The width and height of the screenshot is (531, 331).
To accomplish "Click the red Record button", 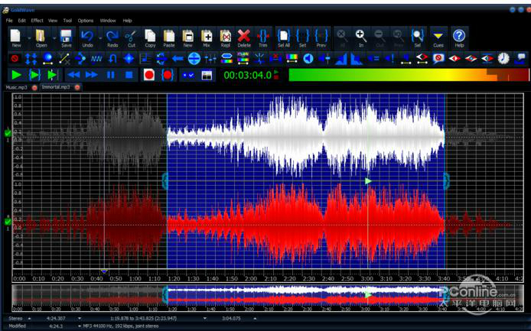I will point(148,74).
